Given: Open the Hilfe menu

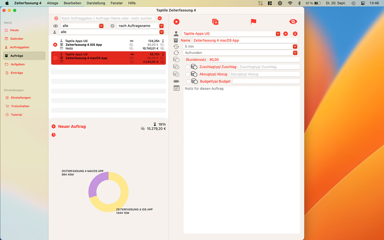Looking at the screenshot, I should click(x=132, y=3).
